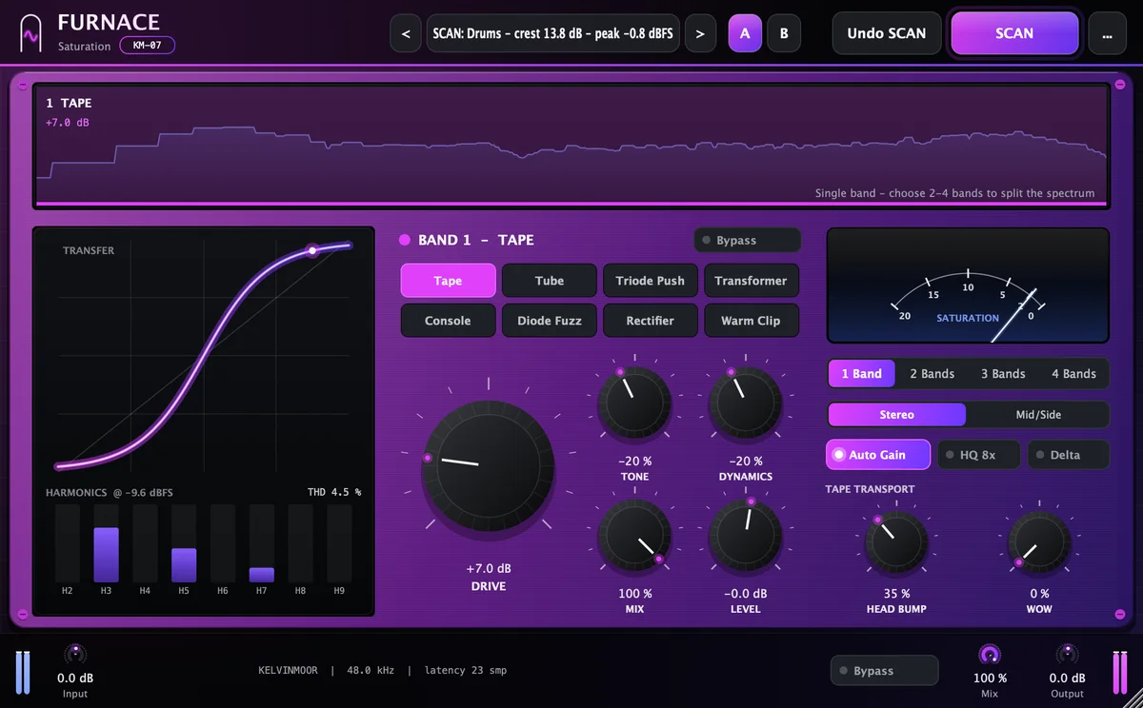1143x708 pixels.
Task: Choose the Transformer saturation type
Action: pyautogui.click(x=752, y=281)
